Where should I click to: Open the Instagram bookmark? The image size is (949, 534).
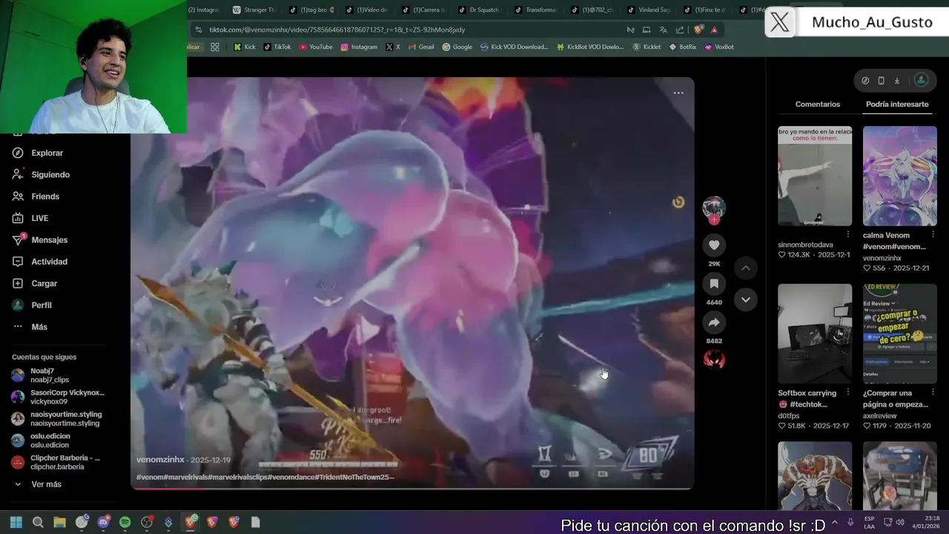[x=359, y=47]
